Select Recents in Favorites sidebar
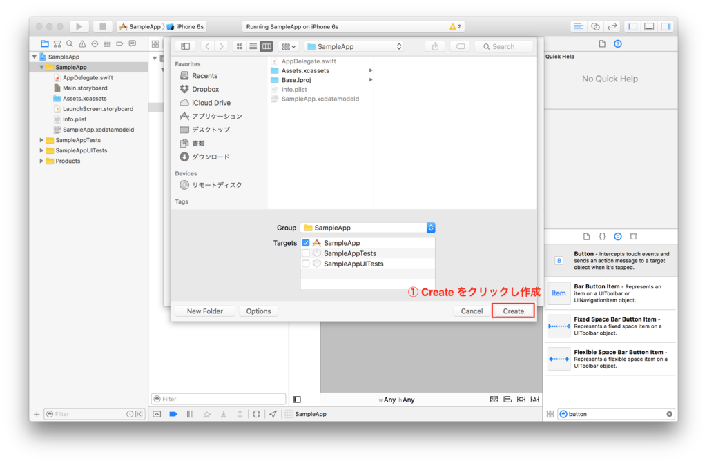This screenshot has height=463, width=707. pos(204,76)
